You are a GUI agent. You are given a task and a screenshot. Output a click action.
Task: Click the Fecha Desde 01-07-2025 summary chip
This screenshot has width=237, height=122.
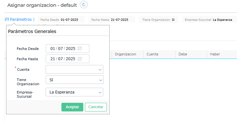(x=61, y=20)
